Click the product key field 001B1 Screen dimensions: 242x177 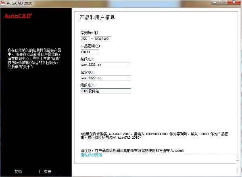coord(90,52)
